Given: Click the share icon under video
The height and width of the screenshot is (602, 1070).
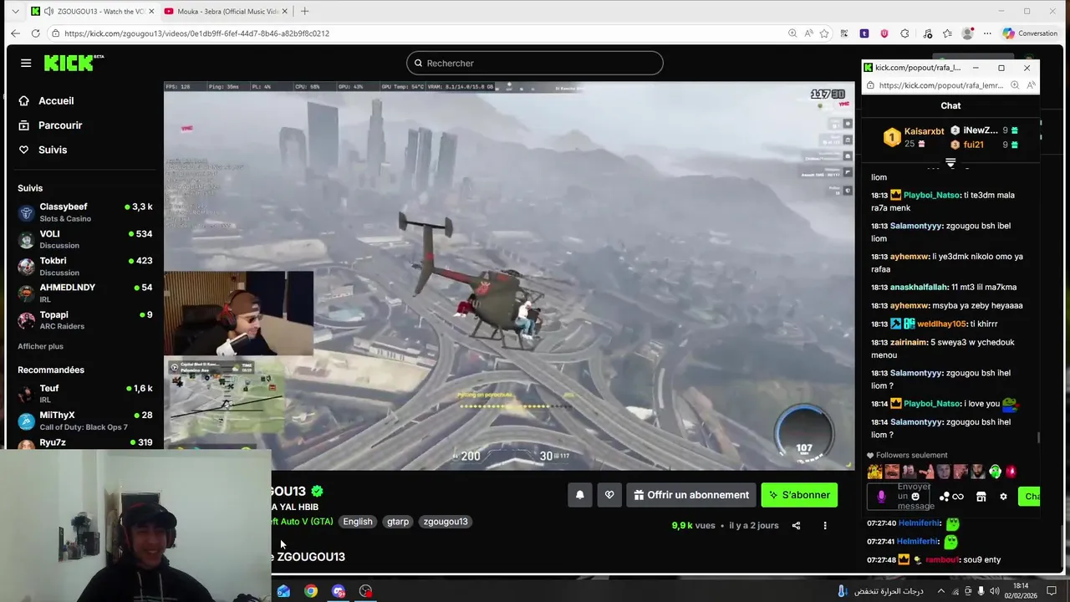Looking at the screenshot, I should pos(796,526).
